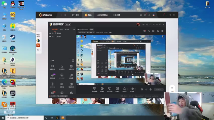
Task: Open notifications bell in stream header
Action: coord(158,31)
